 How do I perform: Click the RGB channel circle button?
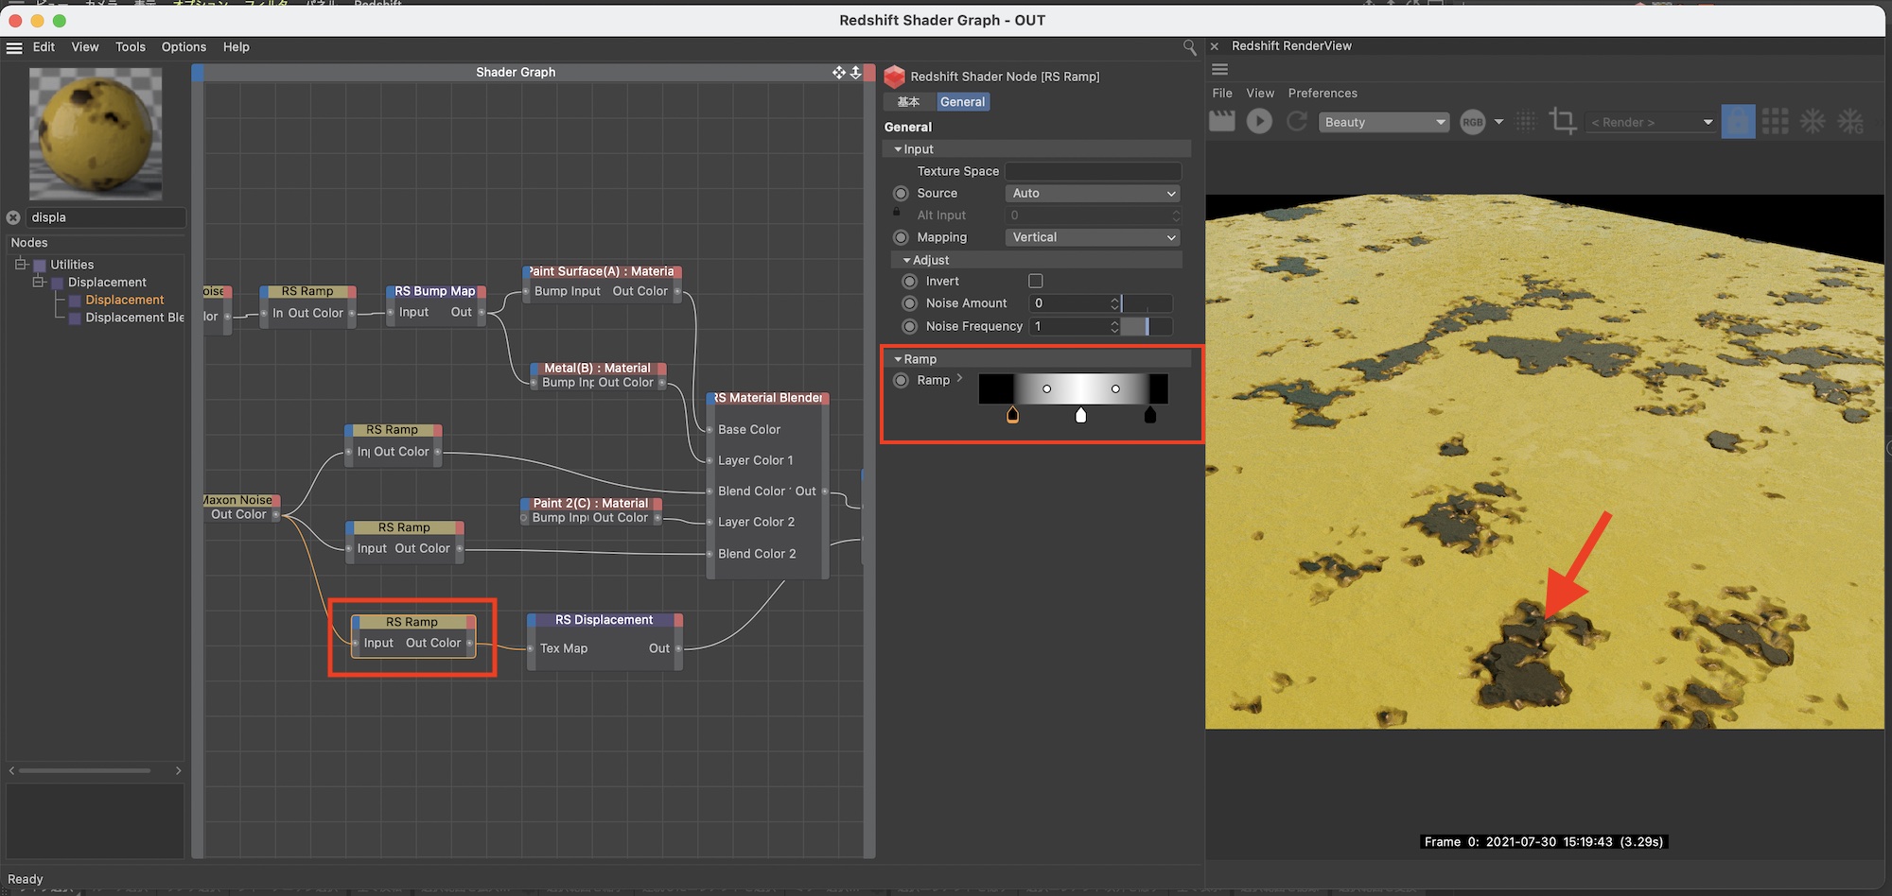pos(1472,122)
